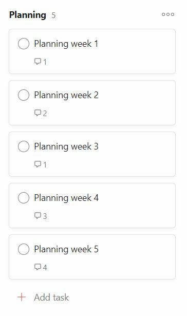Mark Planning week 1 as complete
Screen dimensions: 187x316
pos(24,44)
